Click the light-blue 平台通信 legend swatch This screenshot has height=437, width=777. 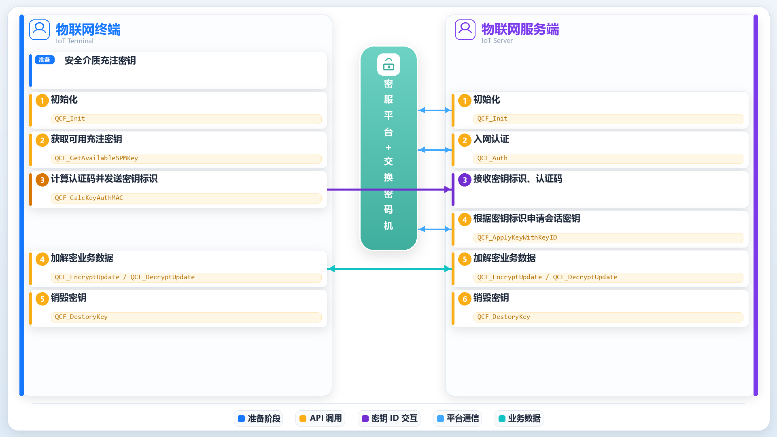click(440, 418)
